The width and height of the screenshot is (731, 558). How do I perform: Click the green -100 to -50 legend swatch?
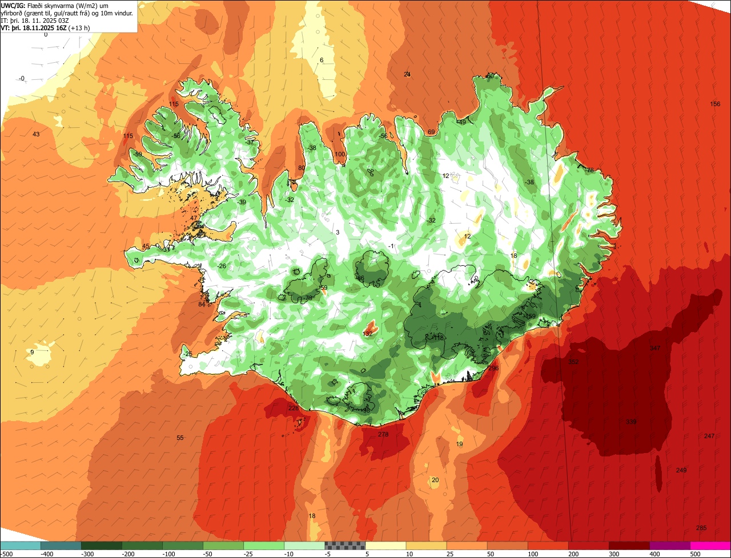click(182, 545)
